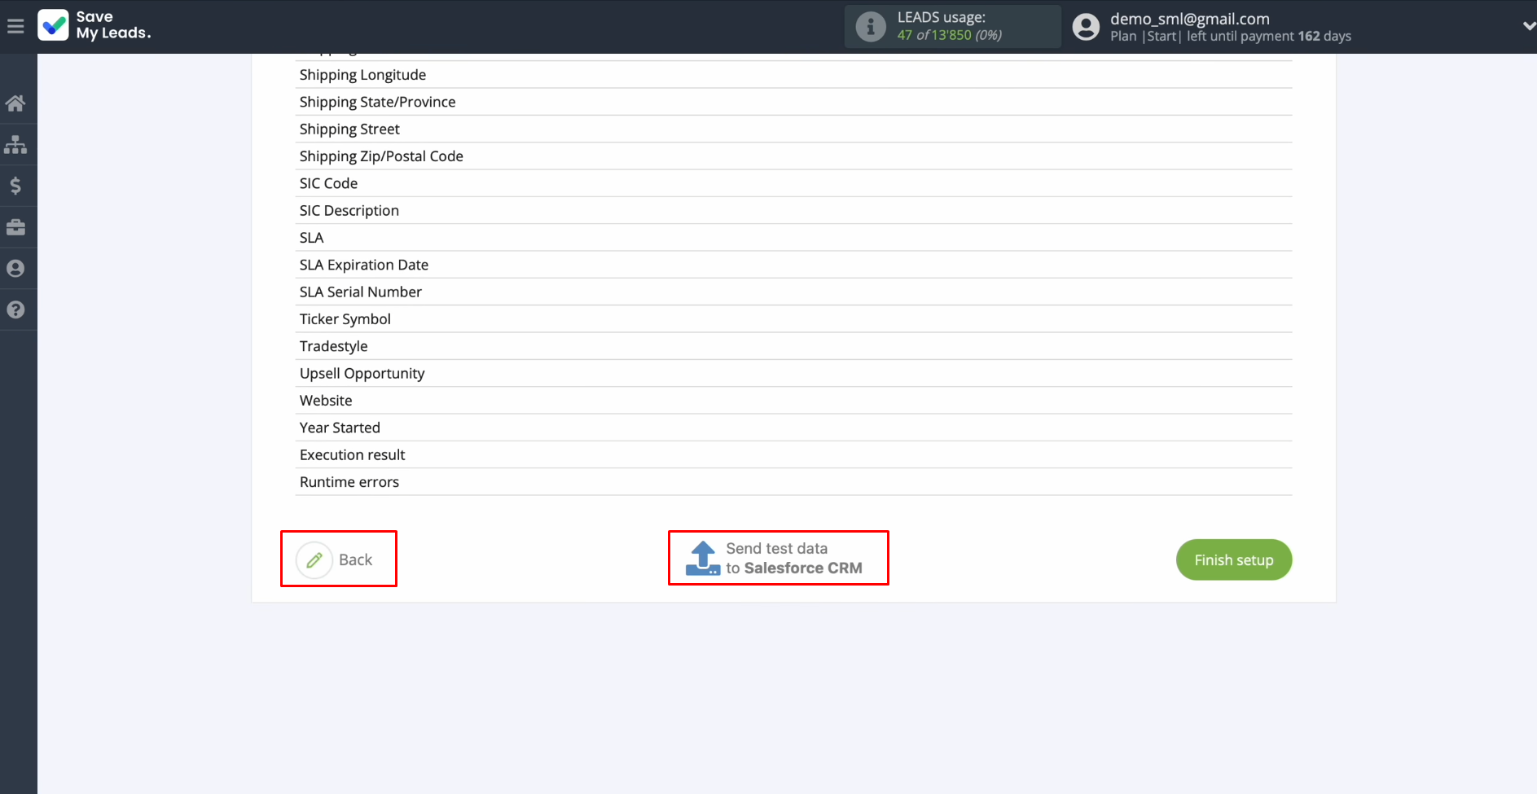Click the LEADS usage info icon
Screen dimensions: 1537x794
coord(871,27)
